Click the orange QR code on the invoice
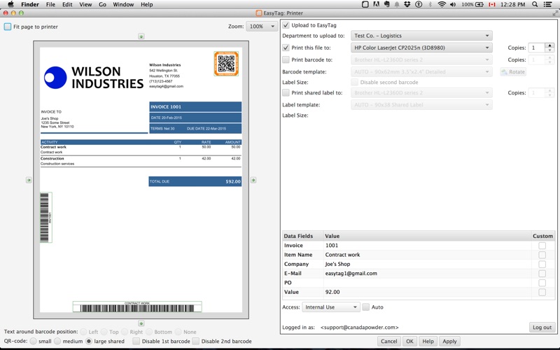This screenshot has height=350, width=560. (x=226, y=64)
